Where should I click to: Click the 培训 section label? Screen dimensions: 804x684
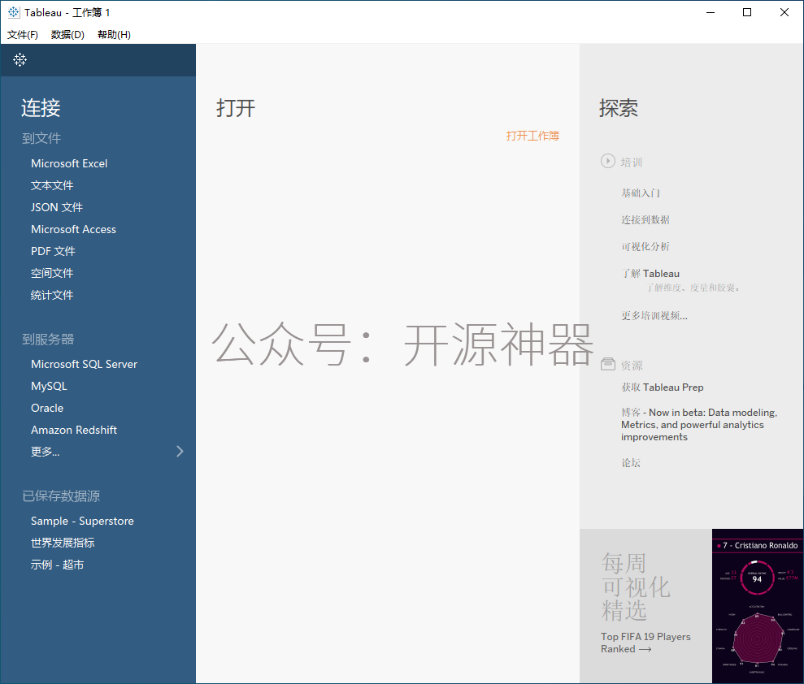(631, 162)
